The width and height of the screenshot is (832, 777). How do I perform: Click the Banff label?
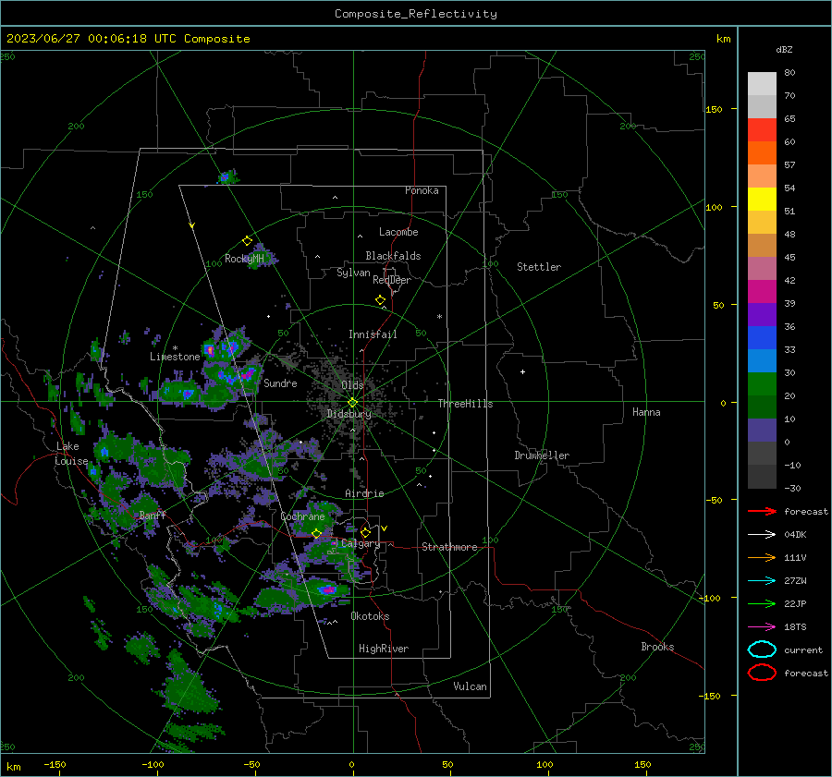153,515
